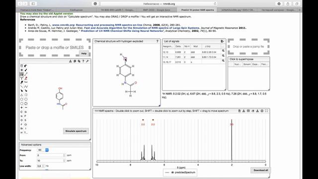Viewport: 318px width, 179px height.
Task: Toggle predictedSpectrum visibility in legend
Action: pos(172,173)
